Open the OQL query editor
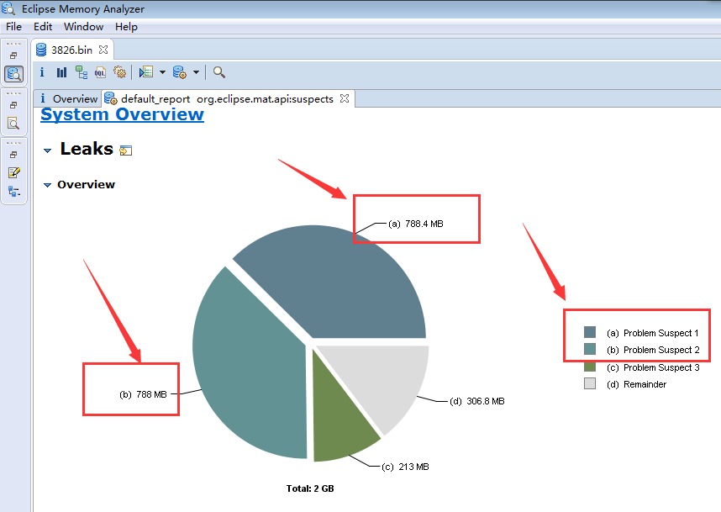The width and height of the screenshot is (721, 512). click(100, 72)
